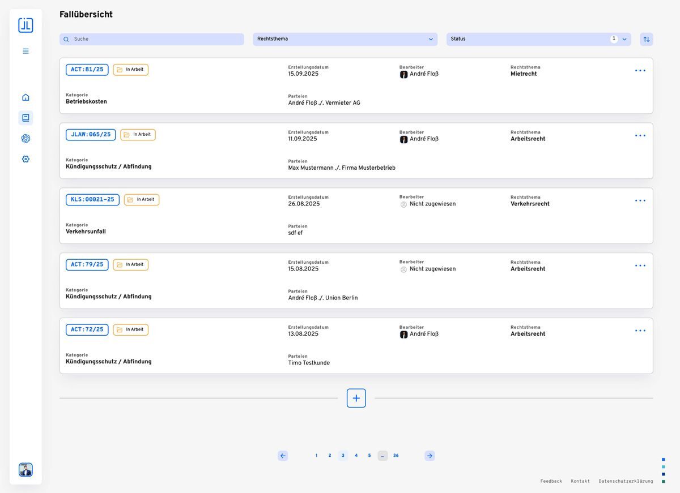Image resolution: width=680 pixels, height=493 pixels.
Task: Click the JL logo in the sidebar
Action: 25,25
